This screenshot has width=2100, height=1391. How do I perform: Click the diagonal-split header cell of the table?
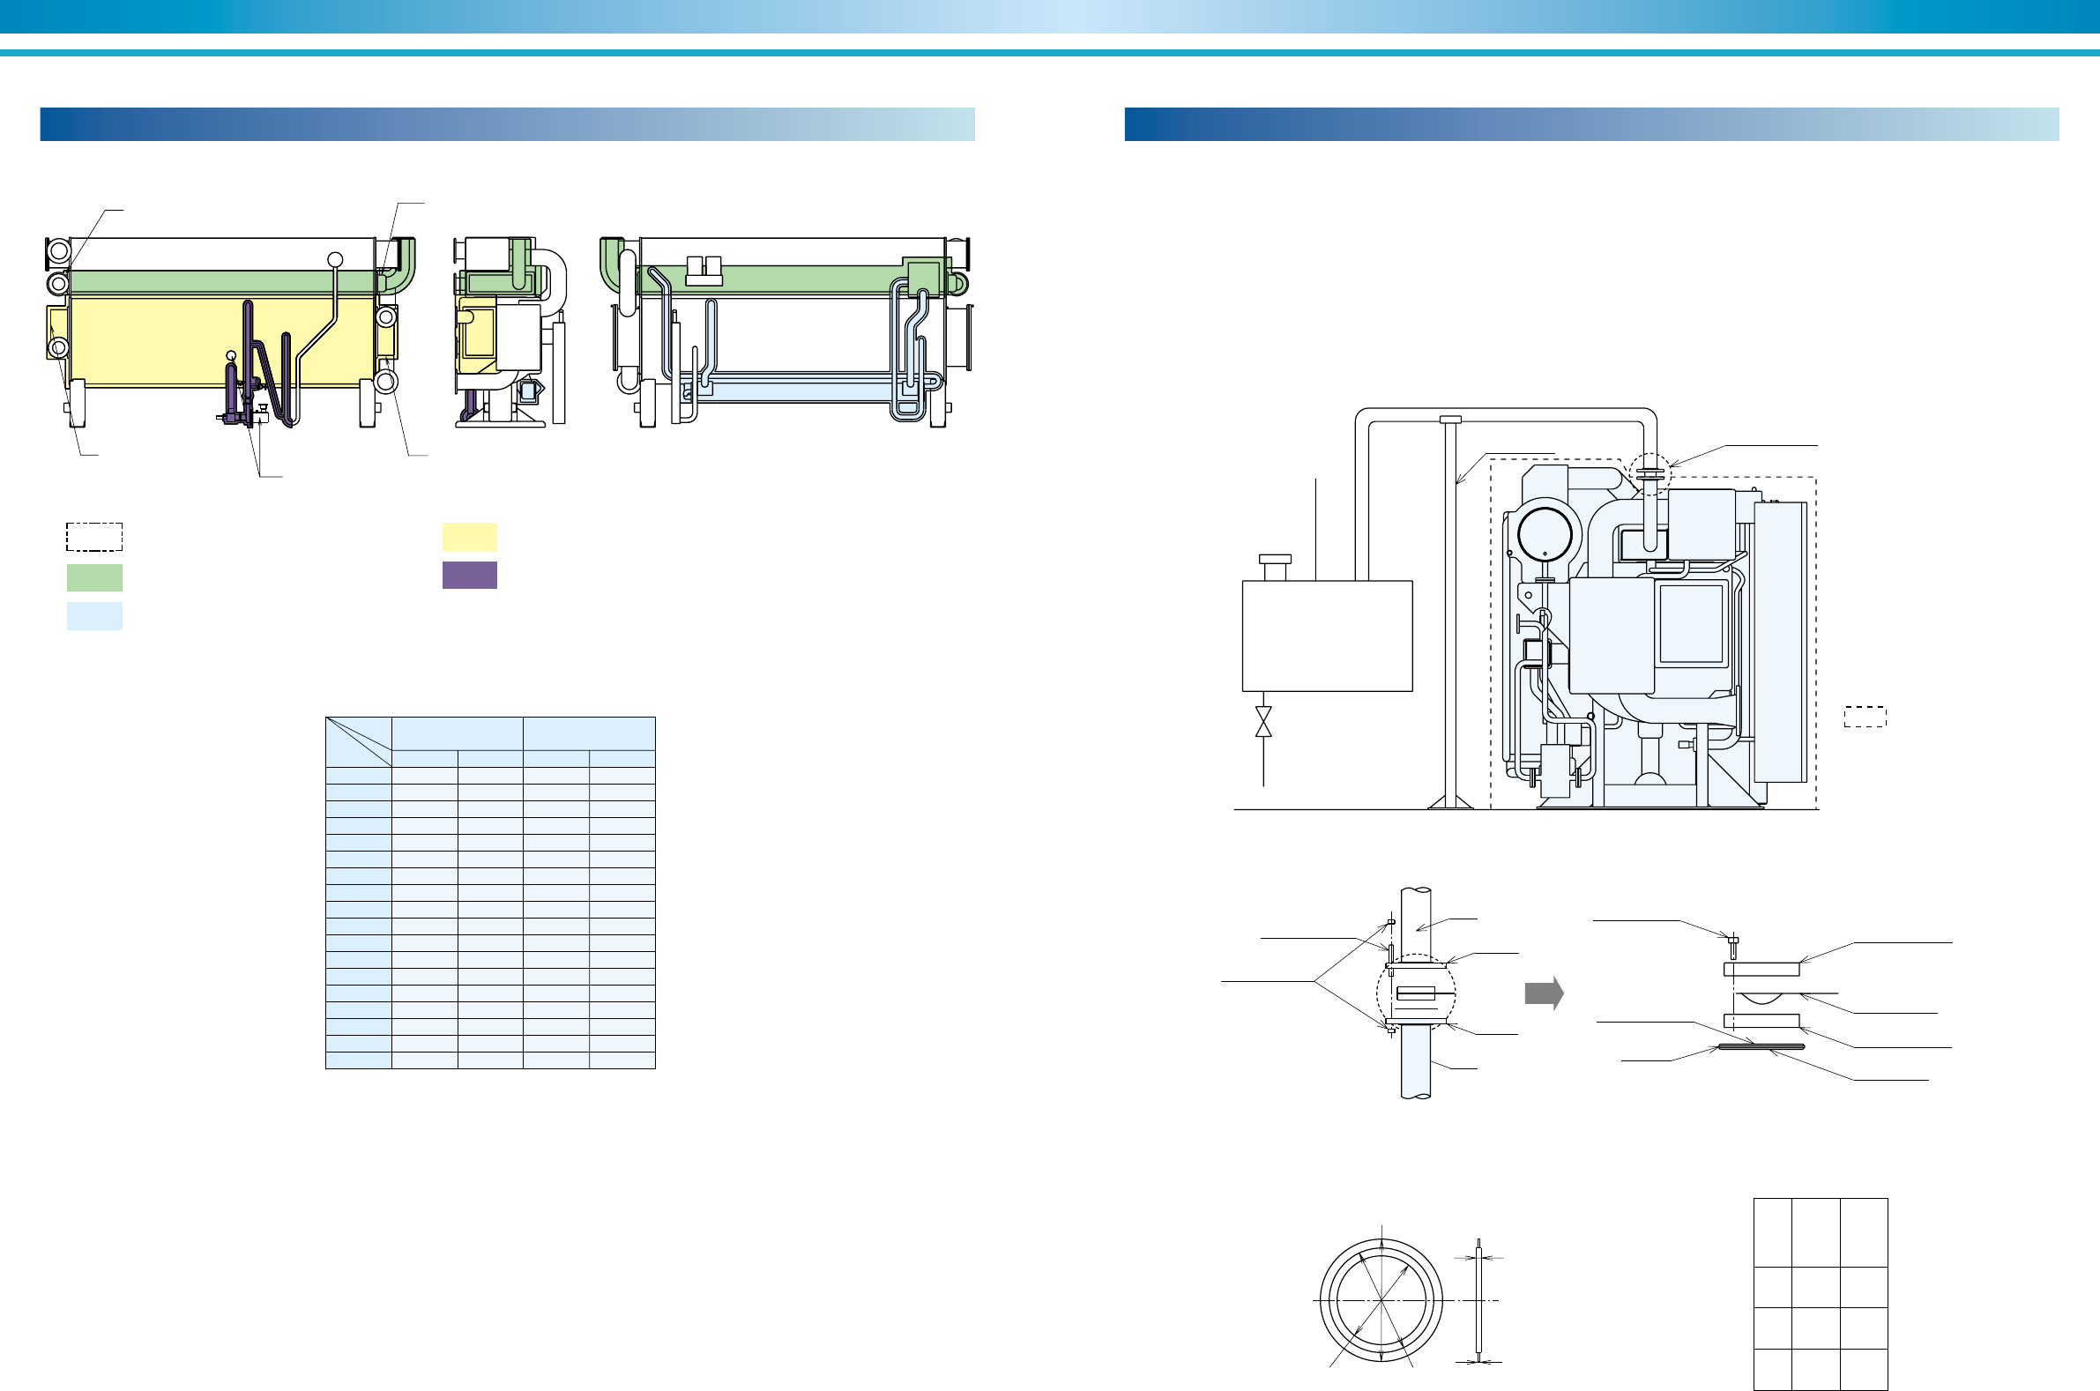click(x=359, y=741)
